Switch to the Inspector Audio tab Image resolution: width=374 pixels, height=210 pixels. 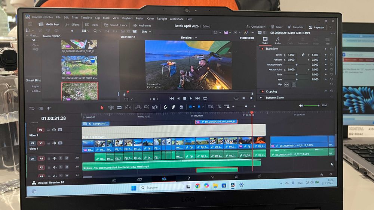tap(278, 41)
